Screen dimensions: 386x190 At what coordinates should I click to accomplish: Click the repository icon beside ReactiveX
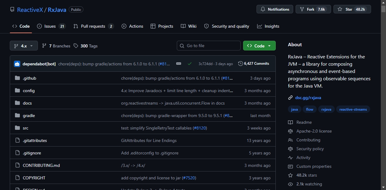point(12,10)
